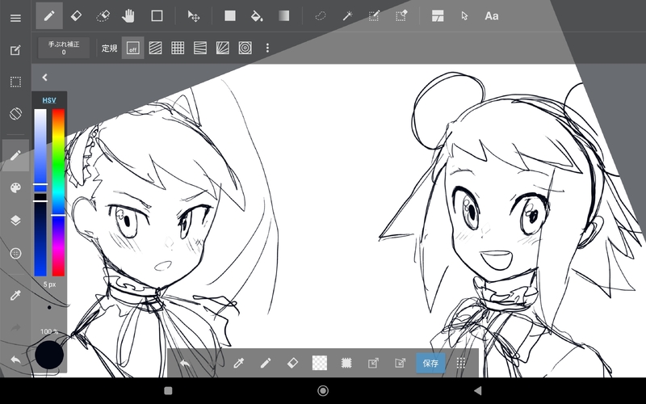Select the square Shape tool
Image resolution: width=646 pixels, height=404 pixels.
[x=157, y=15]
